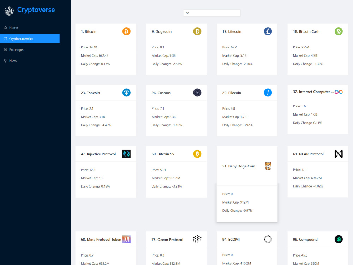
Task: Click the Home house icon
Action: click(x=5, y=28)
